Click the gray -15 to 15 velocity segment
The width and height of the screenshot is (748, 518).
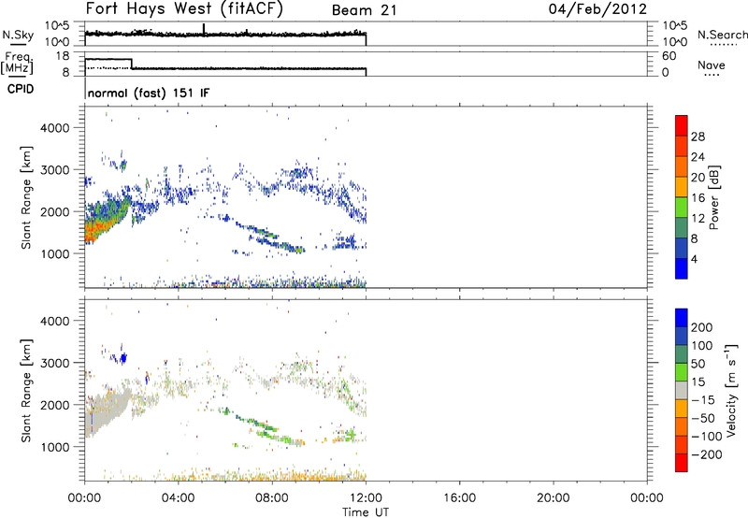(682, 390)
